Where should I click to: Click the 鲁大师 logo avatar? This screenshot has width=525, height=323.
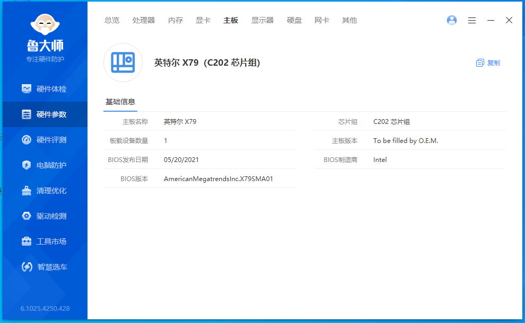tap(45, 24)
